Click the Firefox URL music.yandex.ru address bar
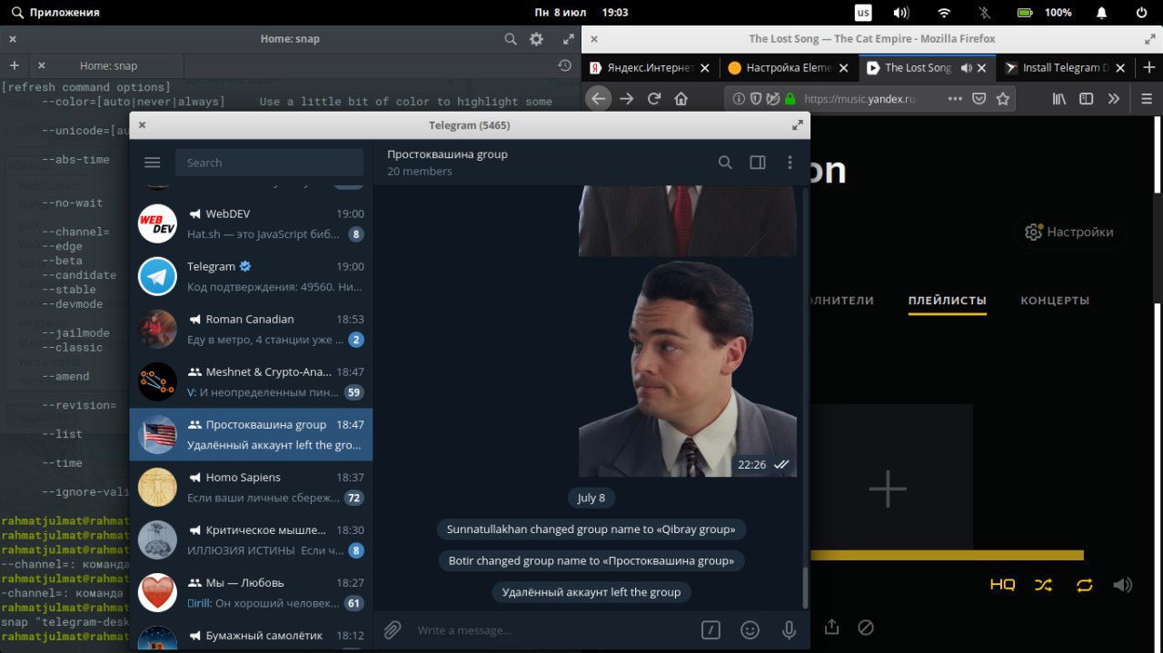Screen dimensions: 1163x653 coord(859,99)
